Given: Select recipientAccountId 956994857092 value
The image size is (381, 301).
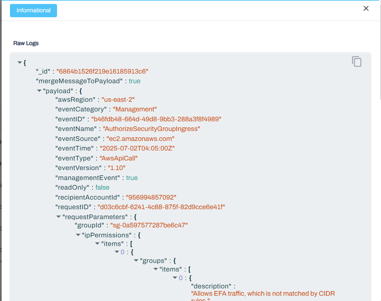Looking at the screenshot, I should click(151, 197).
